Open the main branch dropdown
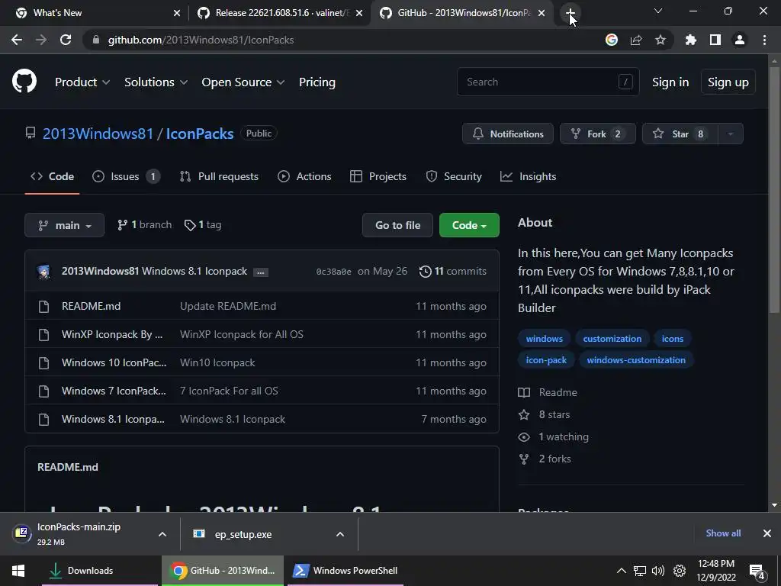Image resolution: width=781 pixels, height=586 pixels. (x=64, y=225)
